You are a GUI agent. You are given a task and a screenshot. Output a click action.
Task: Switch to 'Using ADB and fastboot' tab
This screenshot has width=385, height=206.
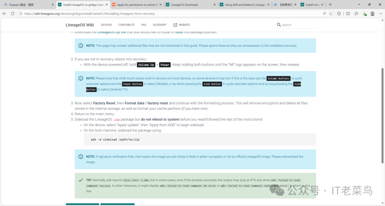point(244,4)
